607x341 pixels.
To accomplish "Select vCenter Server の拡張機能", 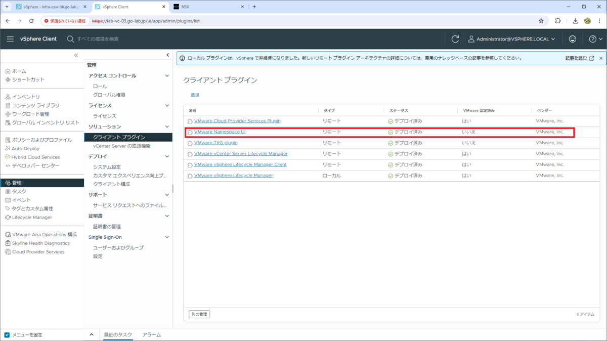I will tap(122, 146).
